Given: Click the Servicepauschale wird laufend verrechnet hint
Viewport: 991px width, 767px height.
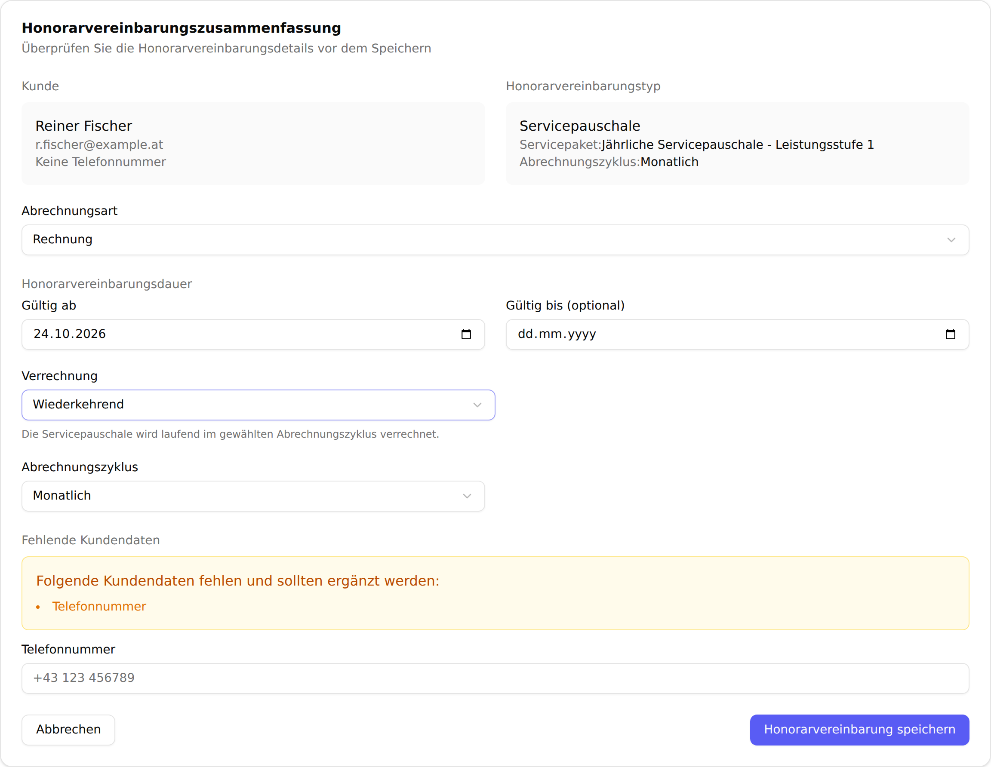Looking at the screenshot, I should tap(230, 434).
